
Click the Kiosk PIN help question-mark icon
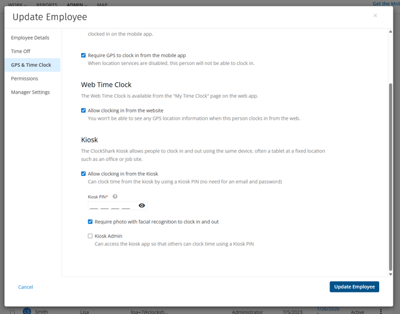coord(115,197)
